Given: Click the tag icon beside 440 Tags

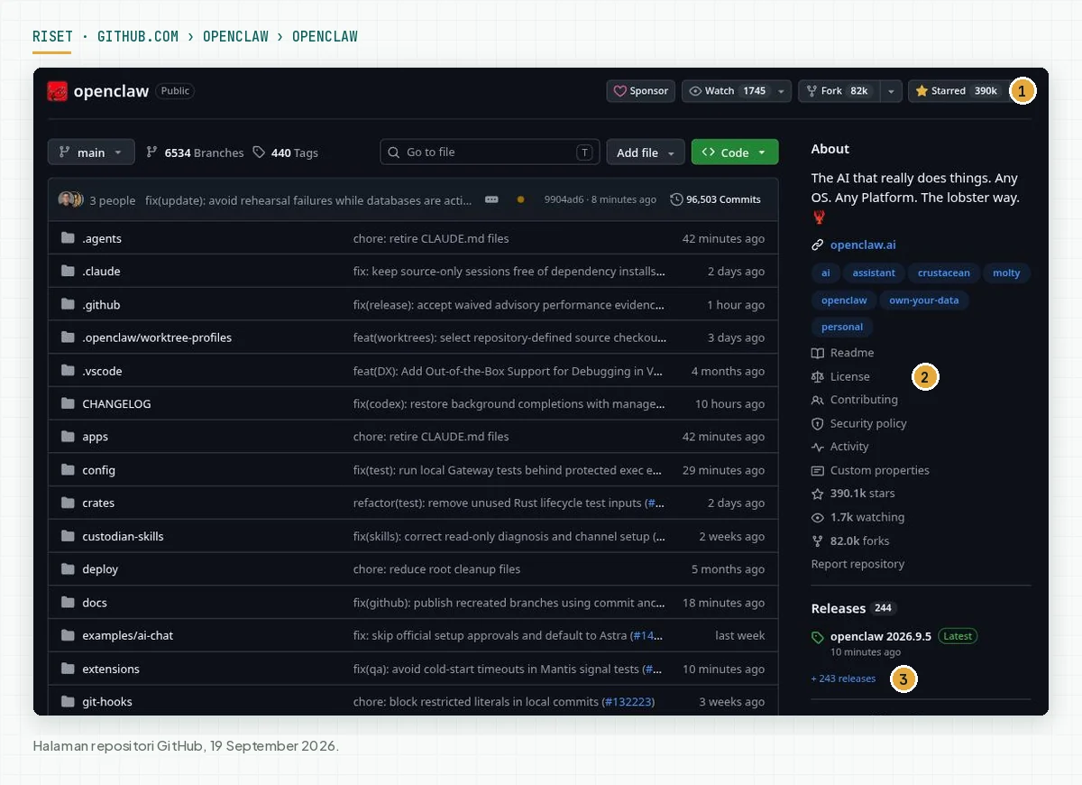Looking at the screenshot, I should (259, 152).
